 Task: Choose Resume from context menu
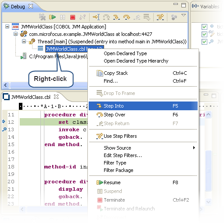point(143,182)
